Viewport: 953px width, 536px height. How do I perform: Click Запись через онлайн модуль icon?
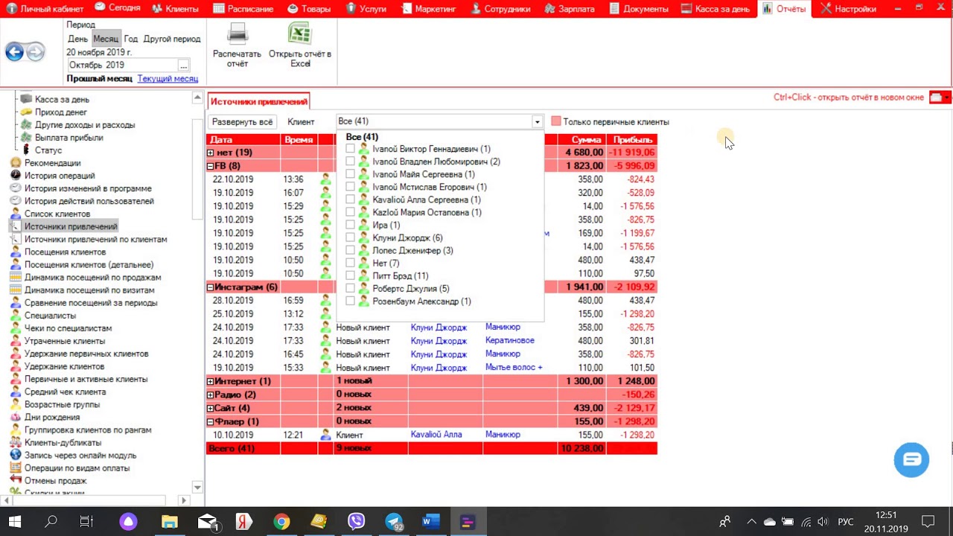point(16,455)
